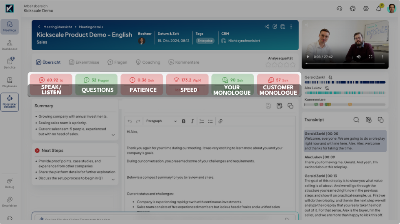Click the Enterprise tag
Image resolution: width=400 pixels, height=224 pixels.
[205, 41]
